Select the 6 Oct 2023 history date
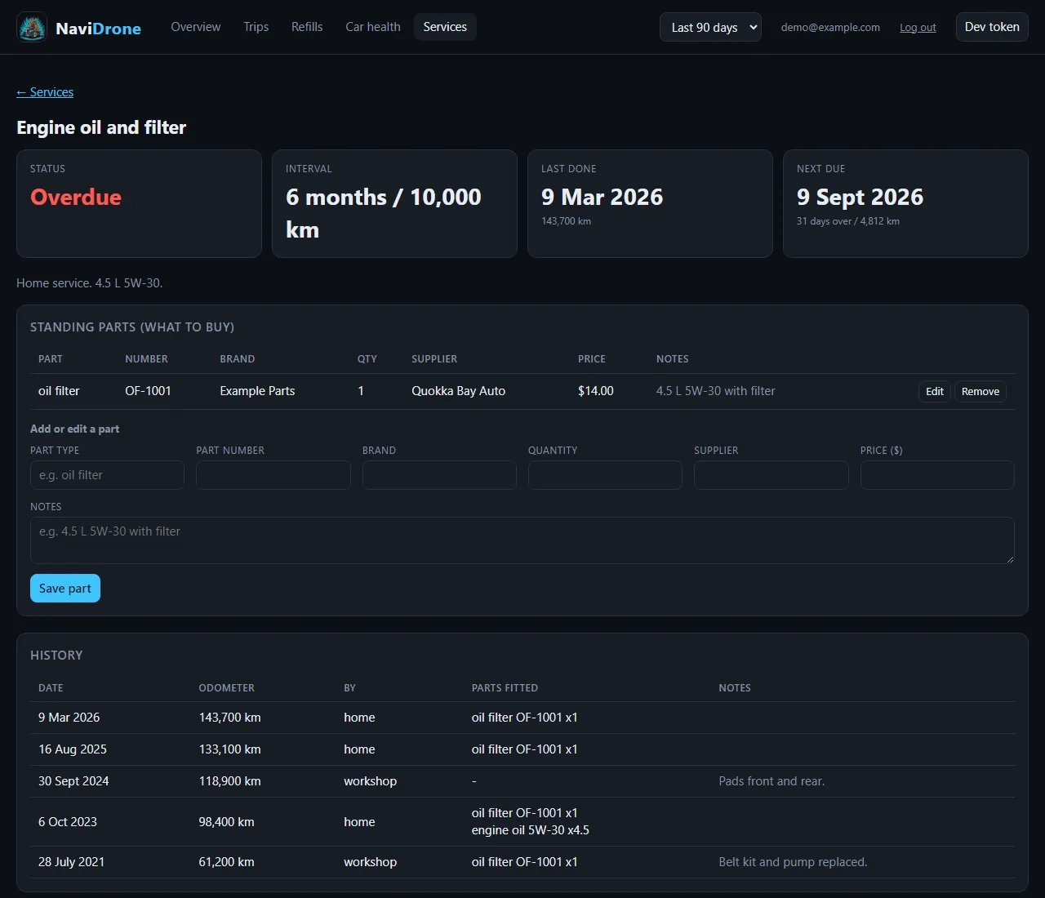Viewport: 1045px width, 898px height. point(68,822)
